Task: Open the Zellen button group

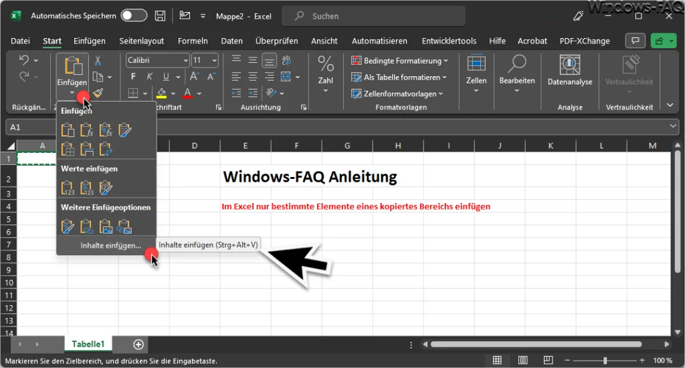Action: [x=476, y=74]
